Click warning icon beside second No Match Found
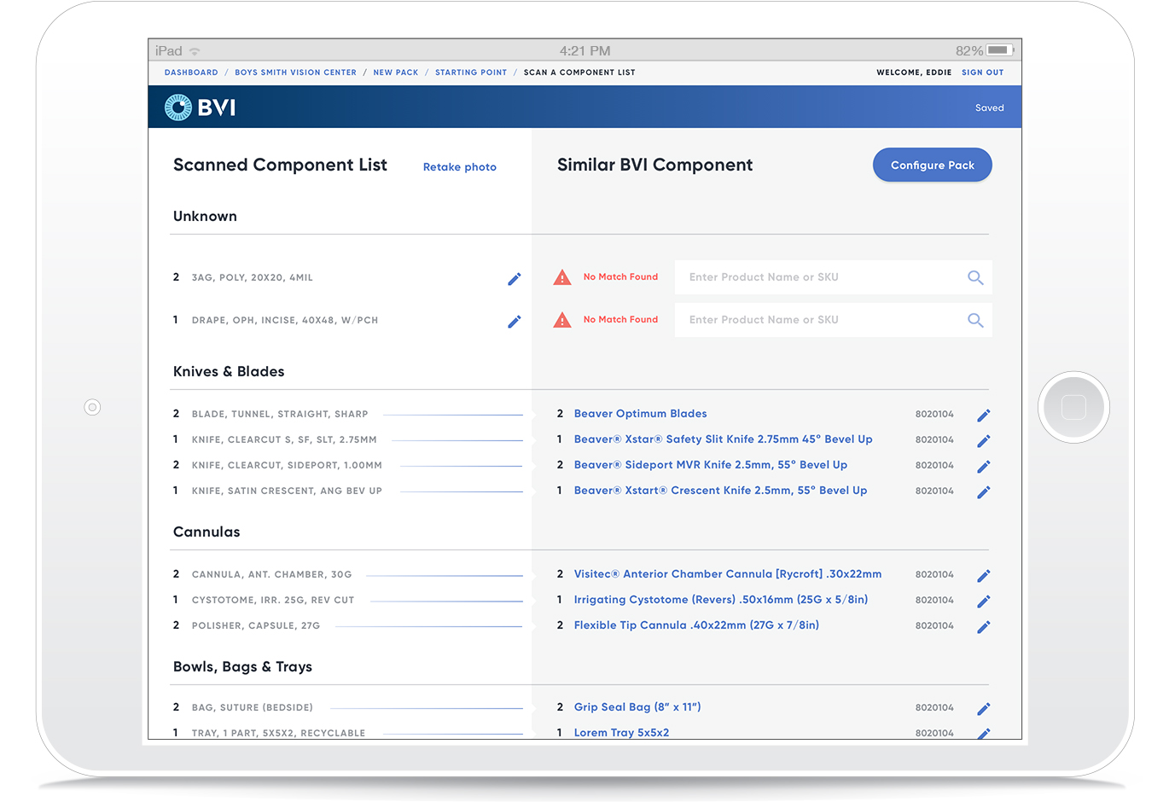This screenshot has width=1169, height=802. coord(562,320)
